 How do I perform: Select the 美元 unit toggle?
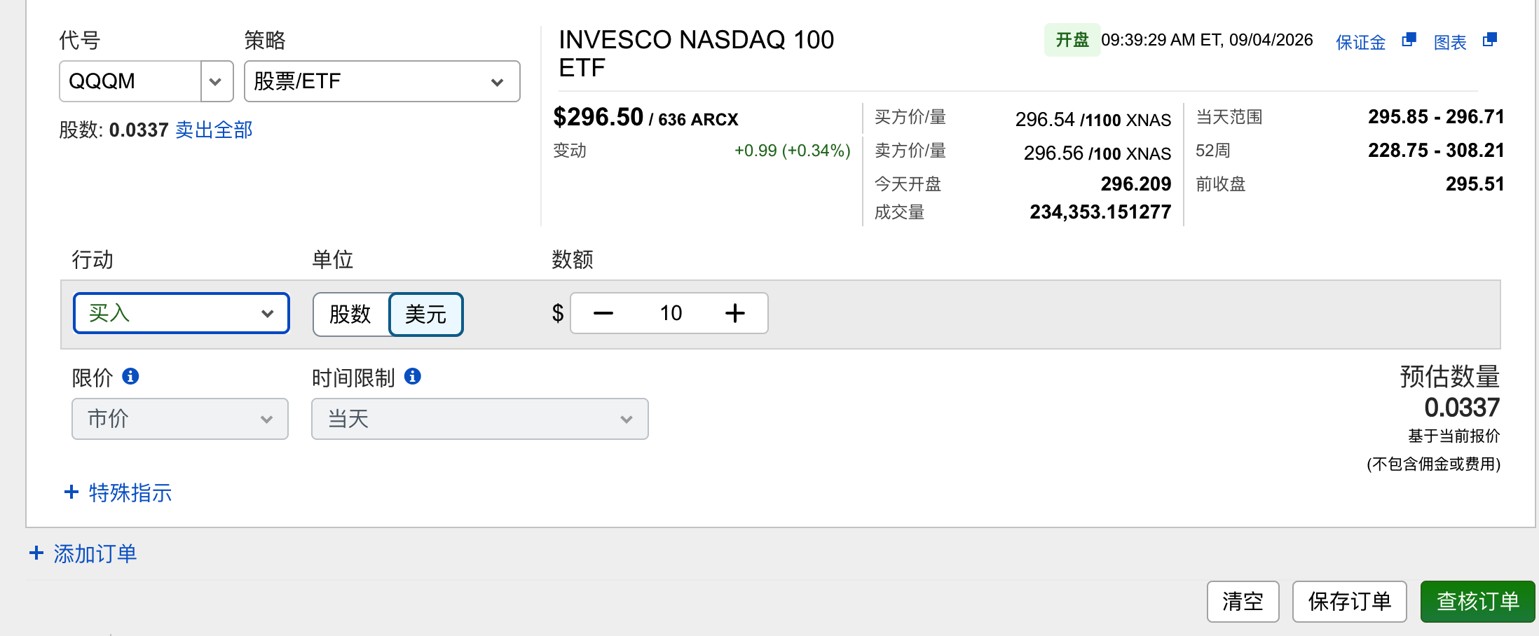pyautogui.click(x=426, y=314)
